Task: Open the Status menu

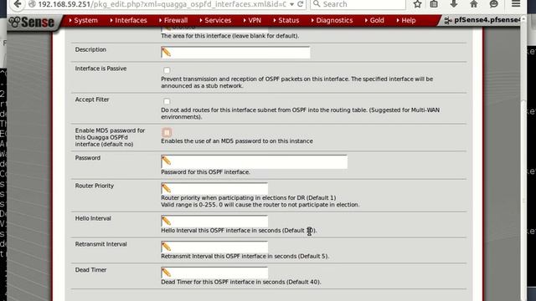Action: pos(286,20)
